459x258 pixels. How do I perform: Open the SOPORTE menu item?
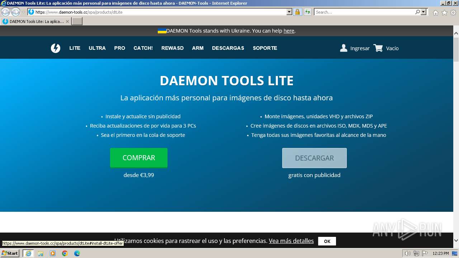[x=265, y=48]
